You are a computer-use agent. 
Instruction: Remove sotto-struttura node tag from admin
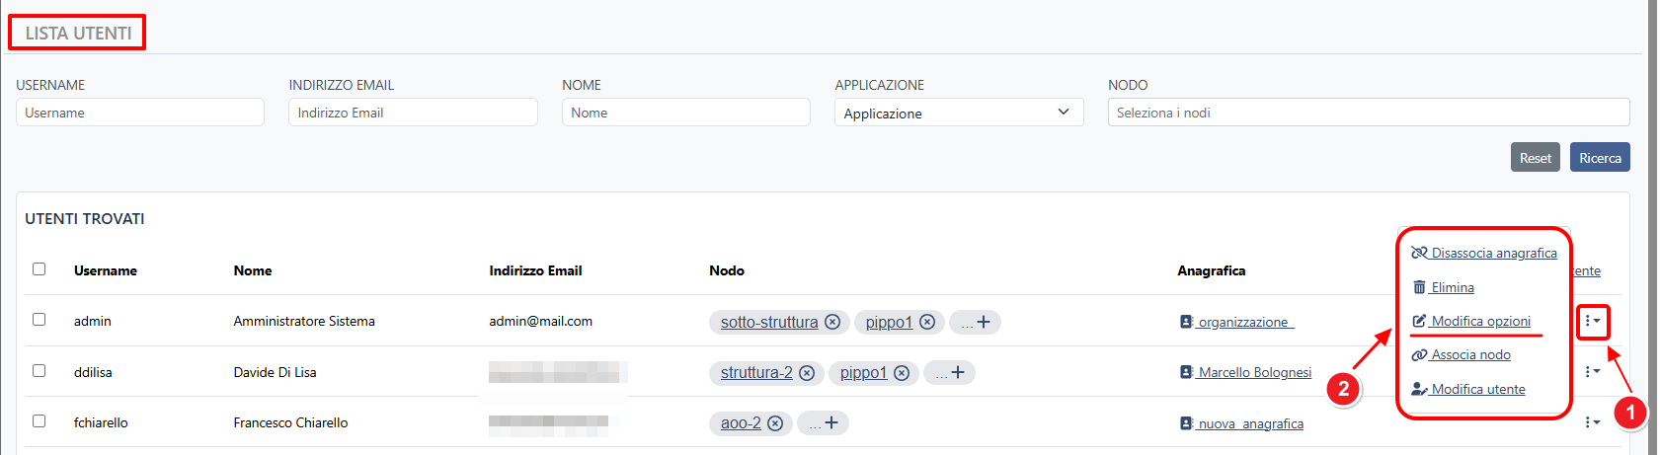pos(832,322)
